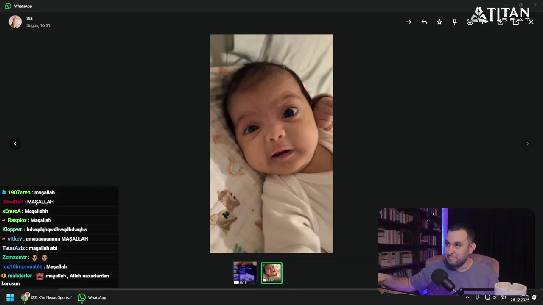Click the timestamp Bugün, 16:31
The height and width of the screenshot is (305, 543).
(x=38, y=25)
